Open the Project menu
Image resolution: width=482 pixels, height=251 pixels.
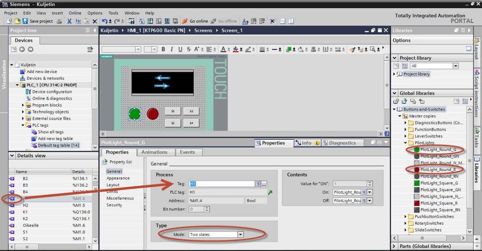point(10,13)
